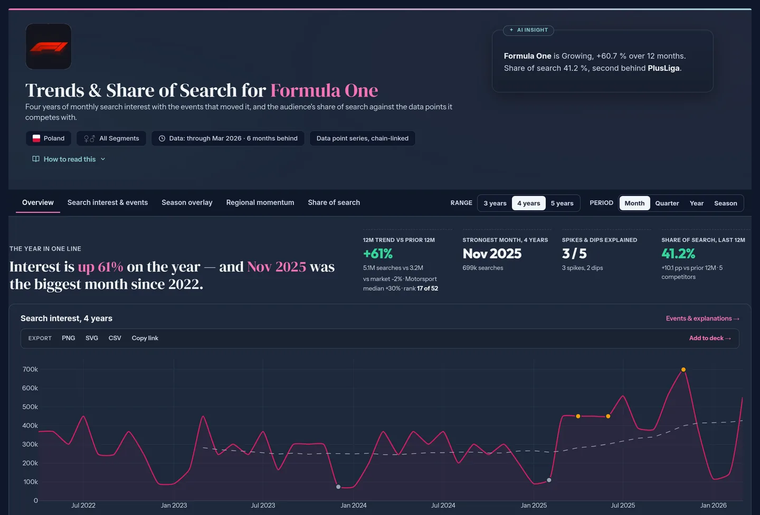This screenshot has width=760, height=515.
Task: Click Copy link in export bar
Action: pos(145,338)
